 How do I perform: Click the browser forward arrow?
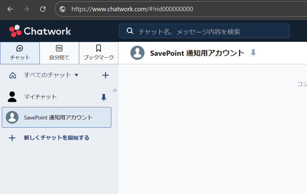pyautogui.click(x=26, y=9)
